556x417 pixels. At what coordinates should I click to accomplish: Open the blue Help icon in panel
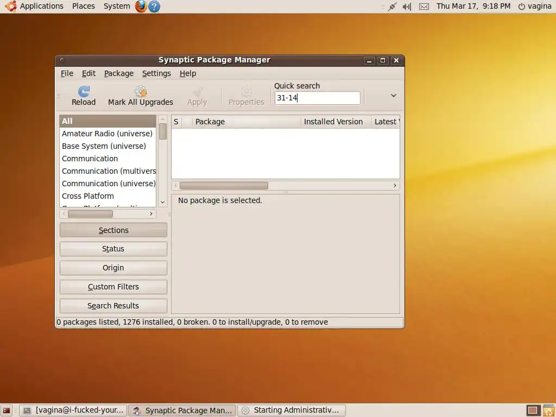click(x=154, y=6)
